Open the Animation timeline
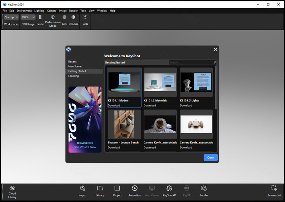Screen dimensions: 285x202 click(x=135, y=191)
